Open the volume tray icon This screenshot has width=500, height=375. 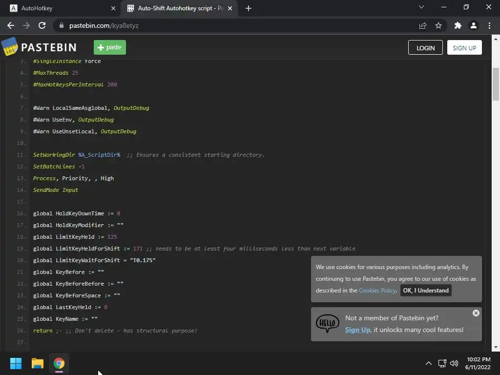[454, 363]
